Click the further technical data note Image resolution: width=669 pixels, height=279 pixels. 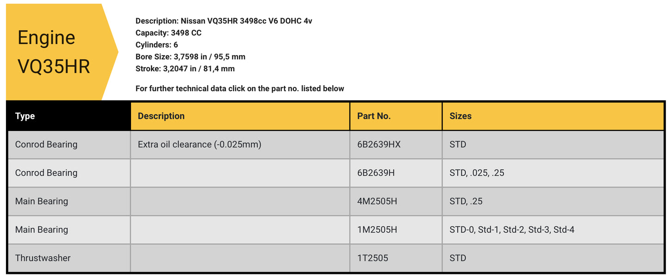click(x=239, y=88)
